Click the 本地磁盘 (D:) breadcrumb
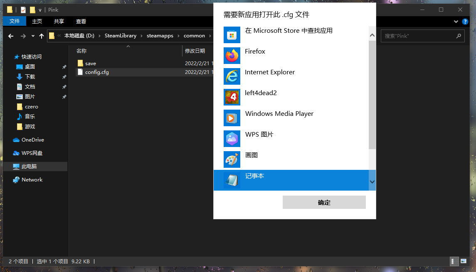This screenshot has width=476, height=272. point(79,36)
